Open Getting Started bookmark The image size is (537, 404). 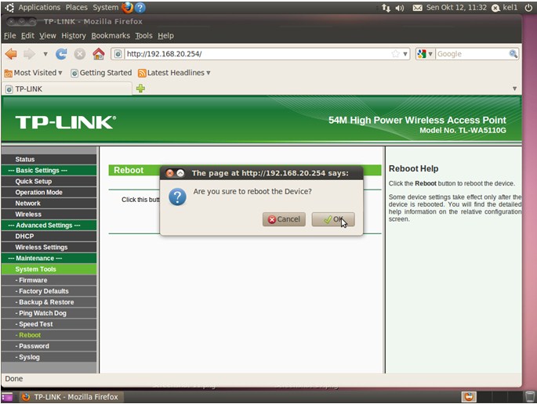tap(101, 73)
